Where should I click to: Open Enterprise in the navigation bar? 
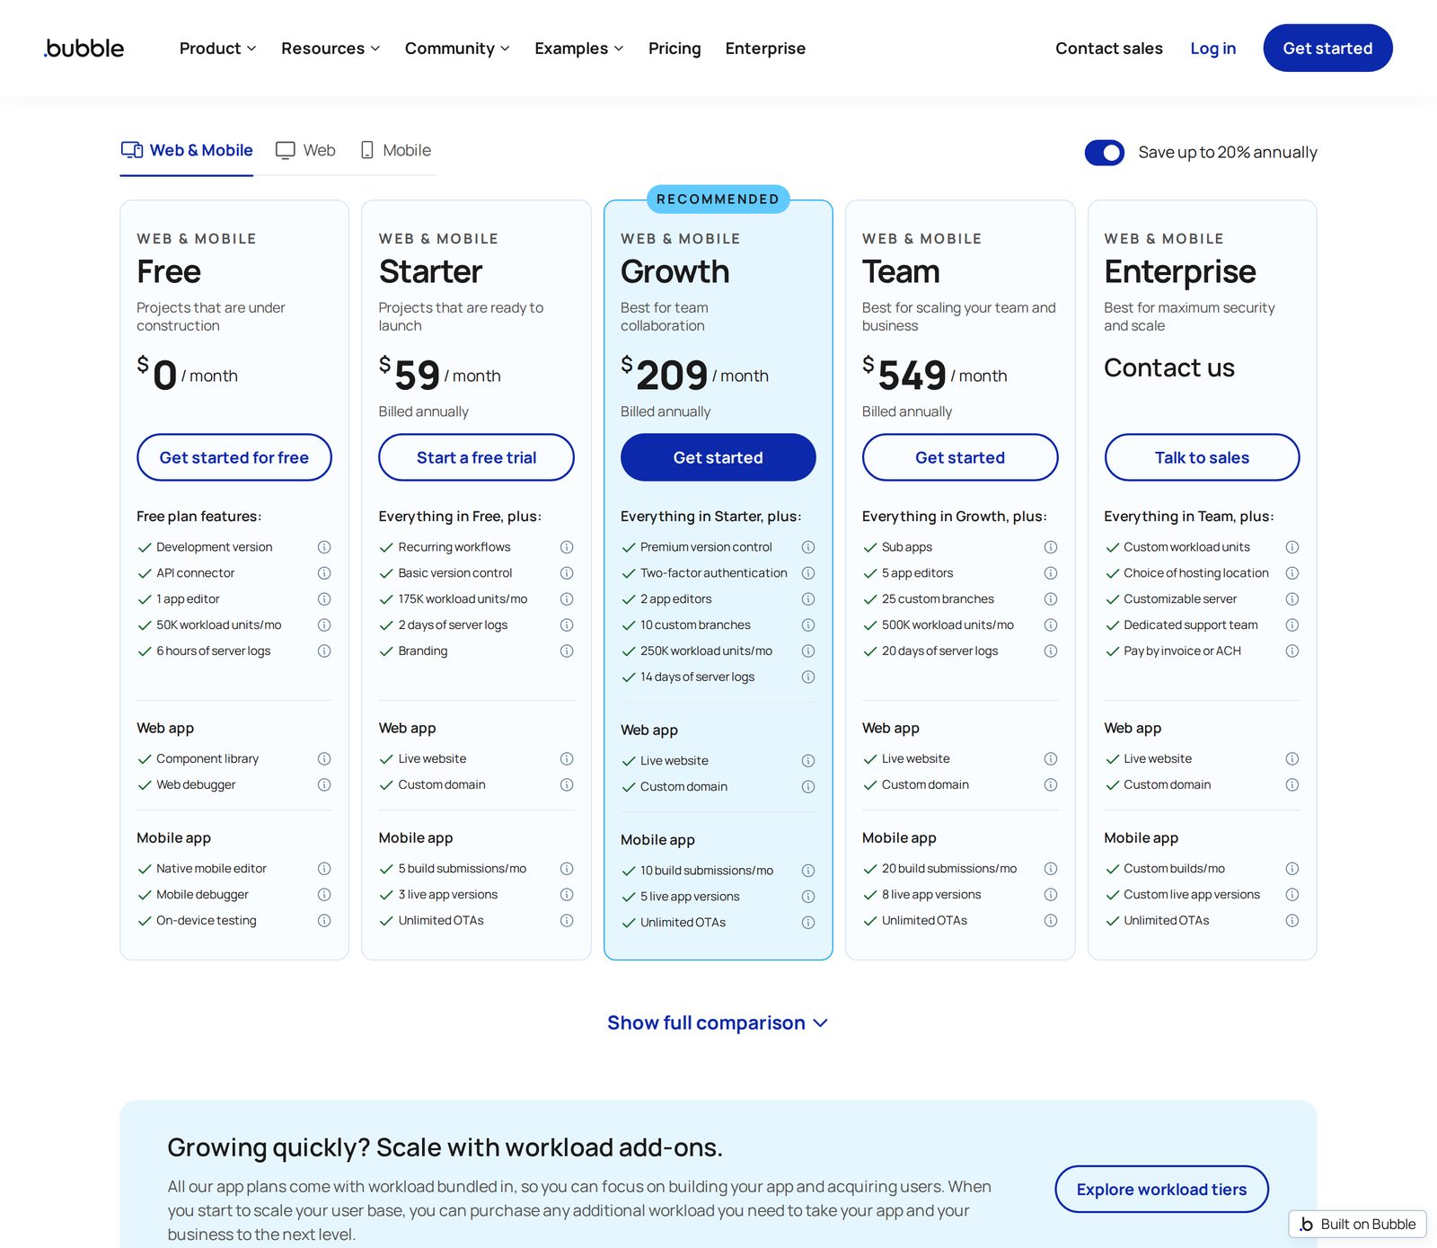pos(765,49)
